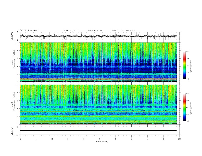Image resolution: width=202 pixels, height=156 pixels.
Task: Click the "-5" value on ch.2 color bar
Action: pos(188,107)
